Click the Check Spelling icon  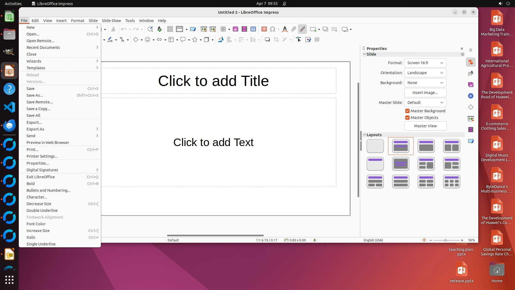pyautogui.click(x=160, y=29)
